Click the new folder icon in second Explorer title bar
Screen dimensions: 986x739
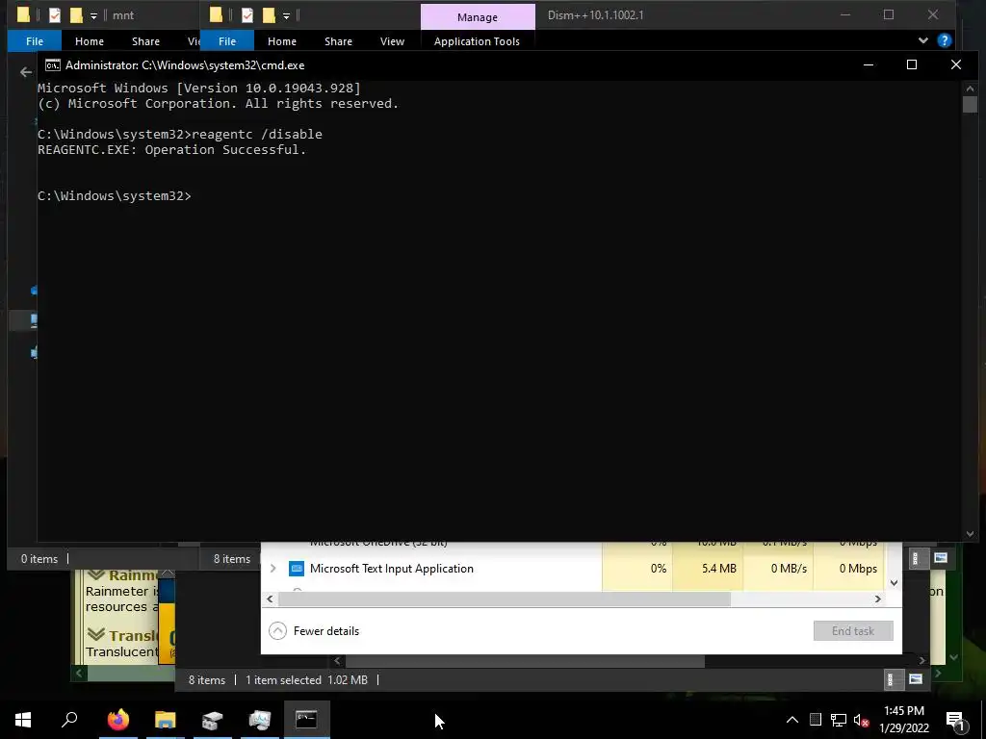point(269,15)
